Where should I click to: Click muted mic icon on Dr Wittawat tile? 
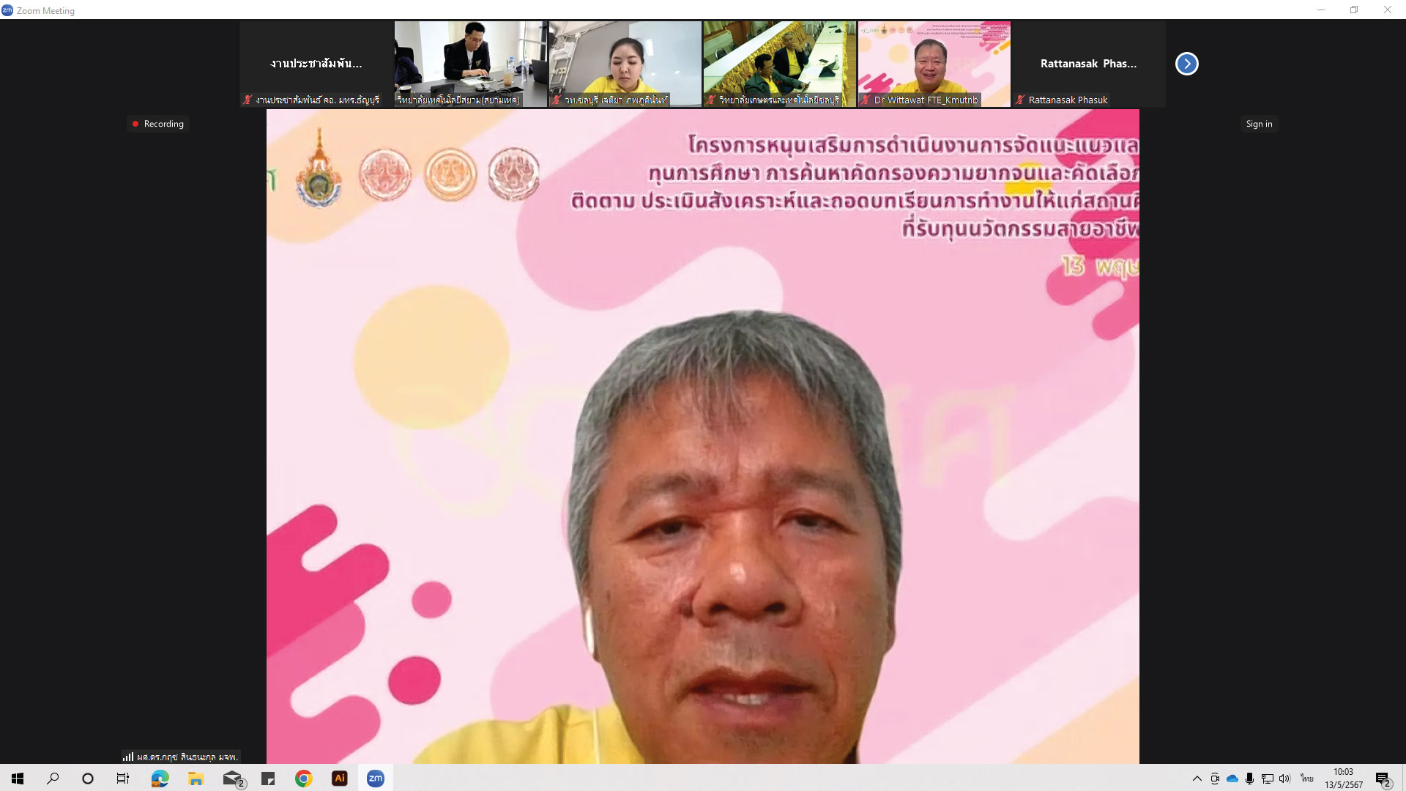click(x=866, y=100)
